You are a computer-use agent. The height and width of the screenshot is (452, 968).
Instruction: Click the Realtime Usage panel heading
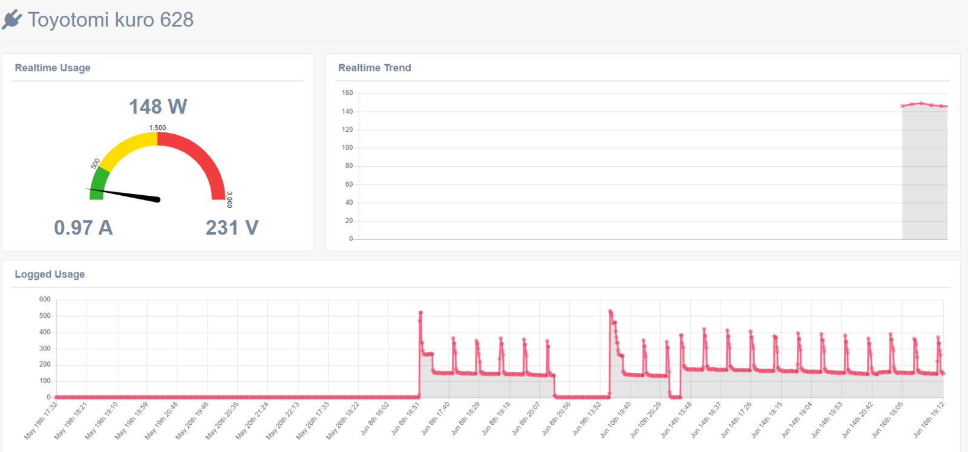[x=53, y=68]
